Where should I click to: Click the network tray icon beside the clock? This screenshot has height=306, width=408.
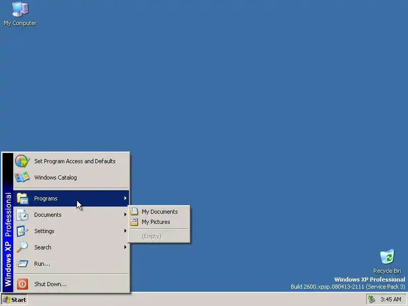coord(372,299)
